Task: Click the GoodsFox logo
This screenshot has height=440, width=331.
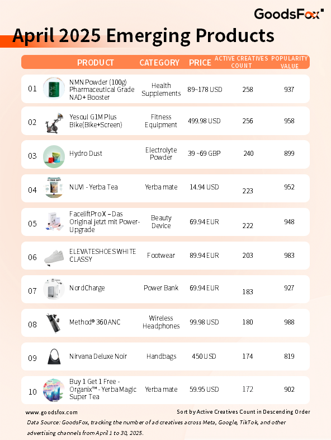Action: [x=289, y=14]
